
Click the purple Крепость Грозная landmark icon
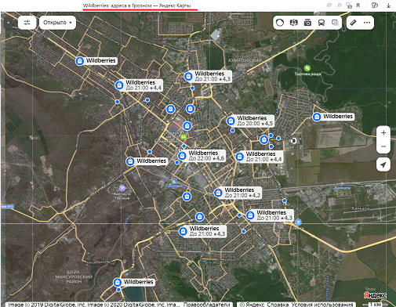(x=122, y=188)
